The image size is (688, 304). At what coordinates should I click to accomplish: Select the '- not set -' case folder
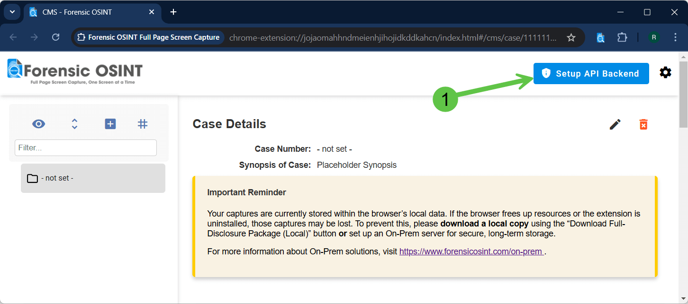click(x=93, y=178)
